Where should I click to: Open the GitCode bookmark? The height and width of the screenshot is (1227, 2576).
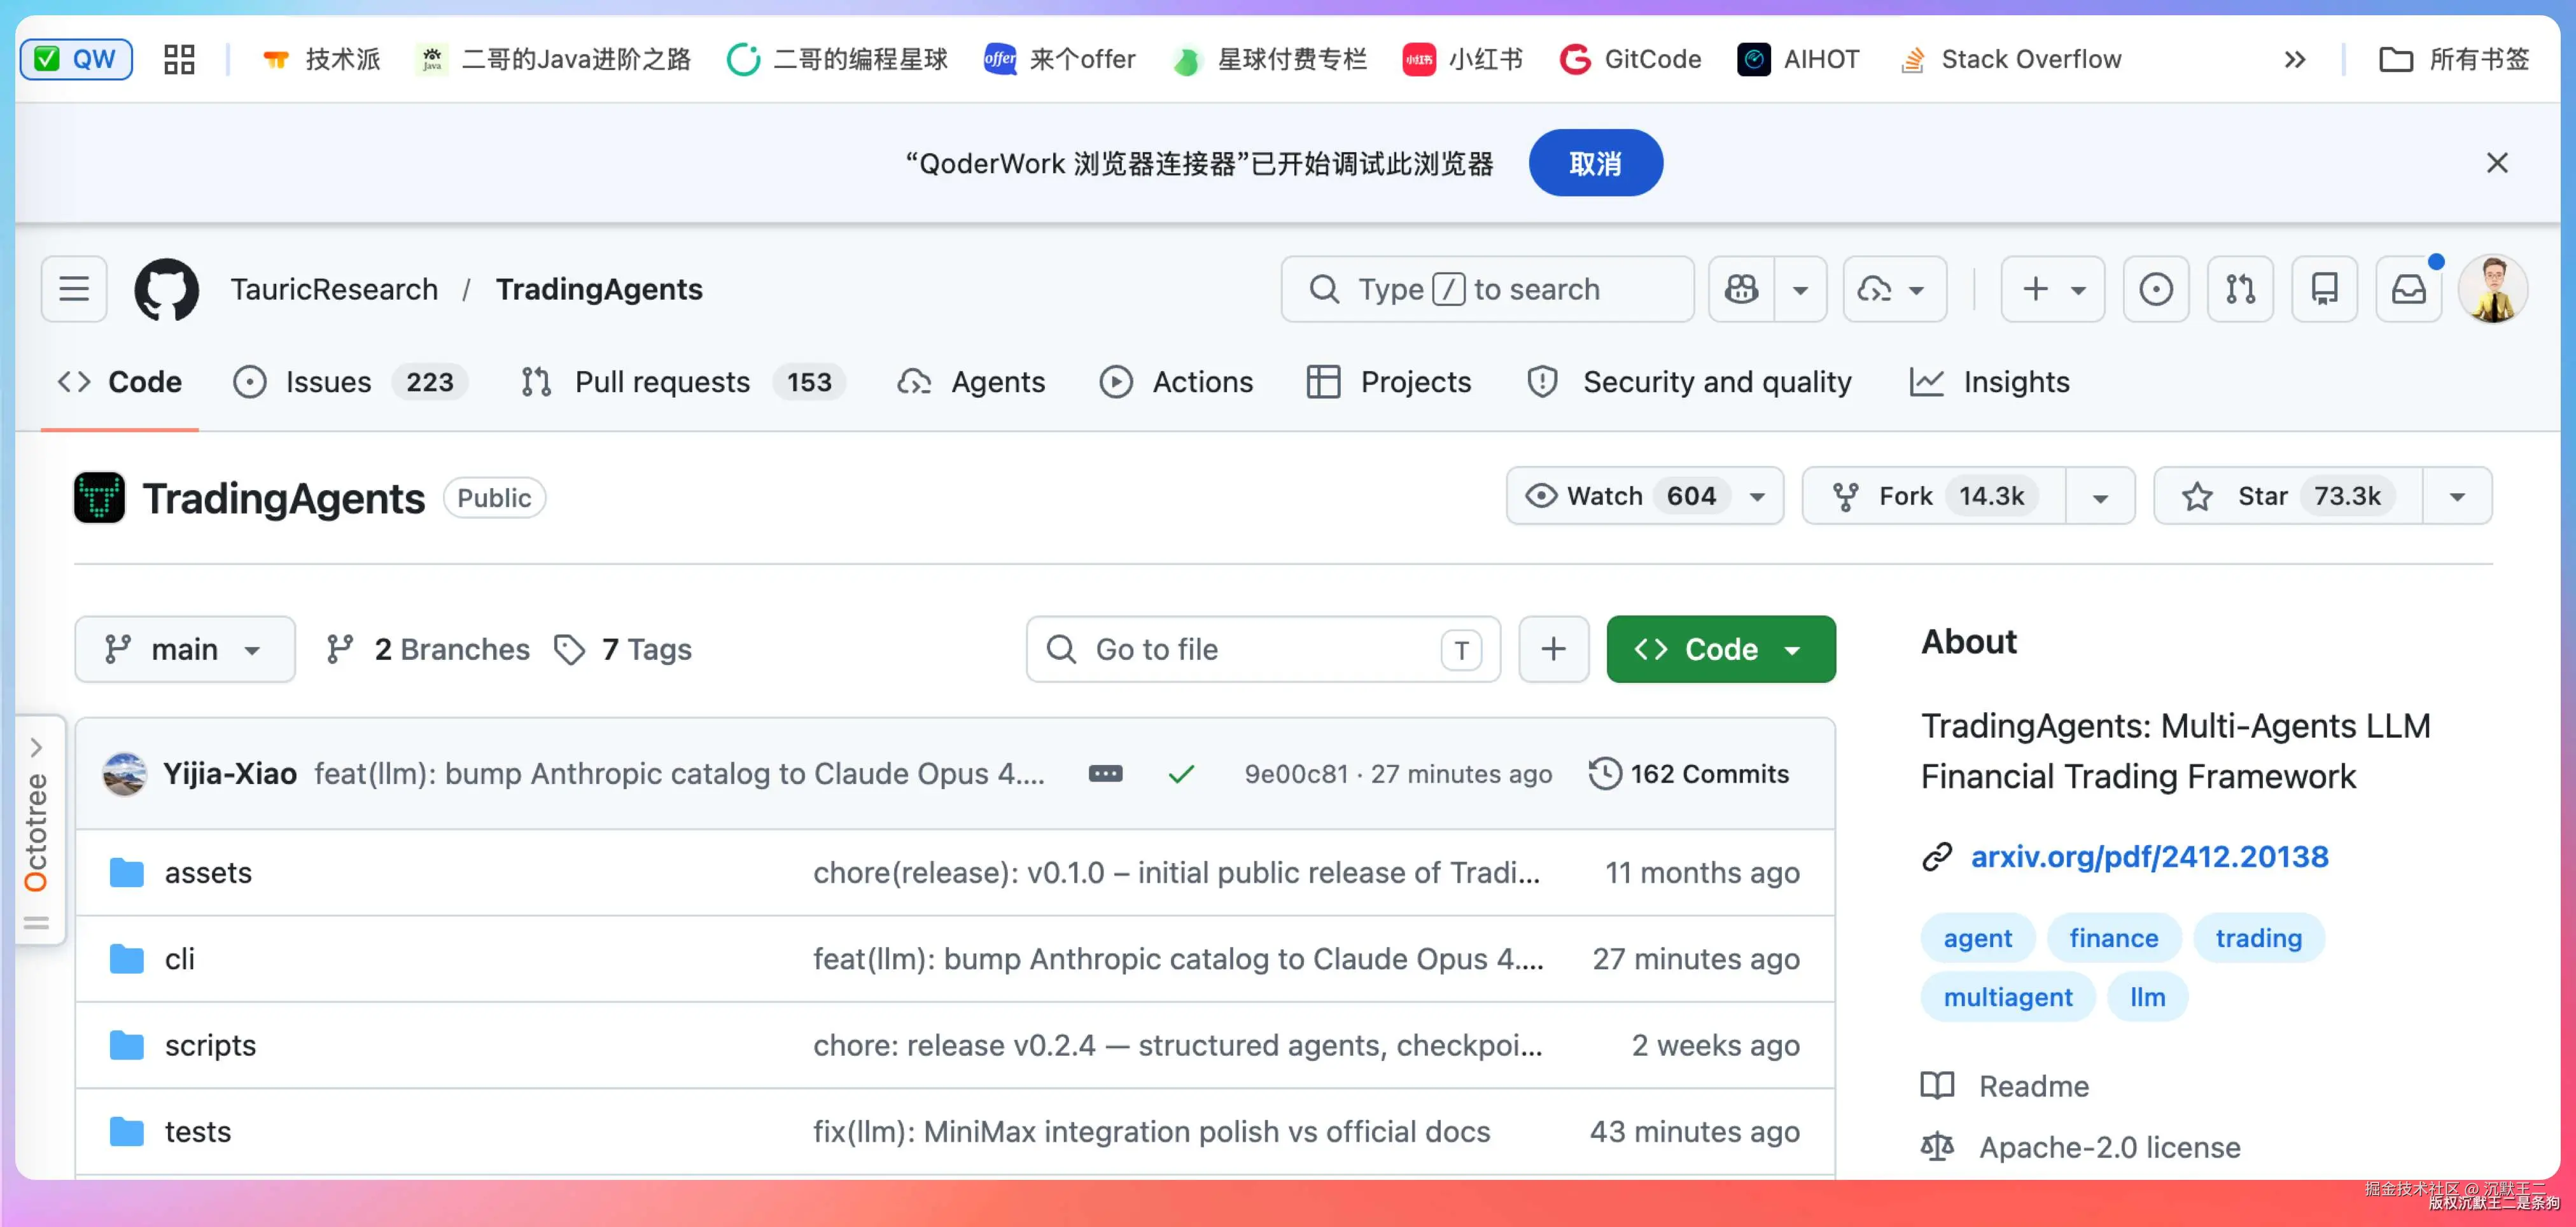1631,59
